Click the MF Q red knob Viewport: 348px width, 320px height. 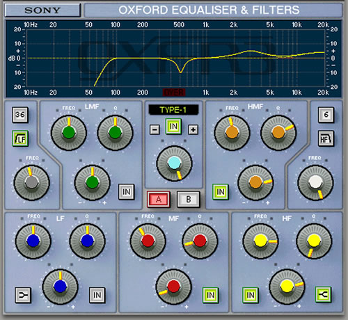point(200,241)
